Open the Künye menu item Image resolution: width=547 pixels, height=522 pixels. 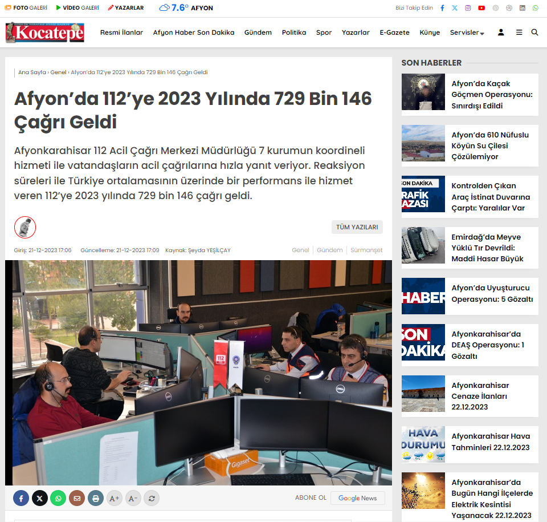click(430, 33)
